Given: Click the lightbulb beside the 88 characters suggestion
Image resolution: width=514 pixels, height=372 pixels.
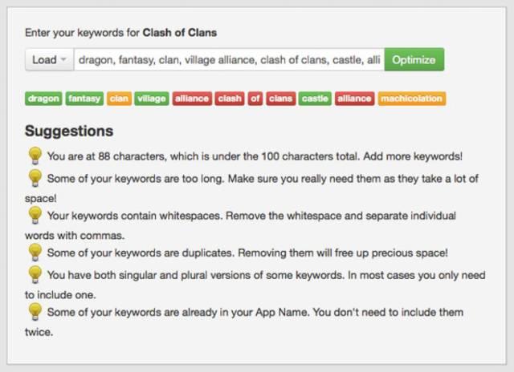Looking at the screenshot, I should click(x=35, y=156).
